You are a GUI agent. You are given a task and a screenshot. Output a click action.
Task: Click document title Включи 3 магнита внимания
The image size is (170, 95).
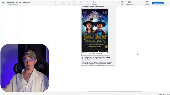coord(19,2)
